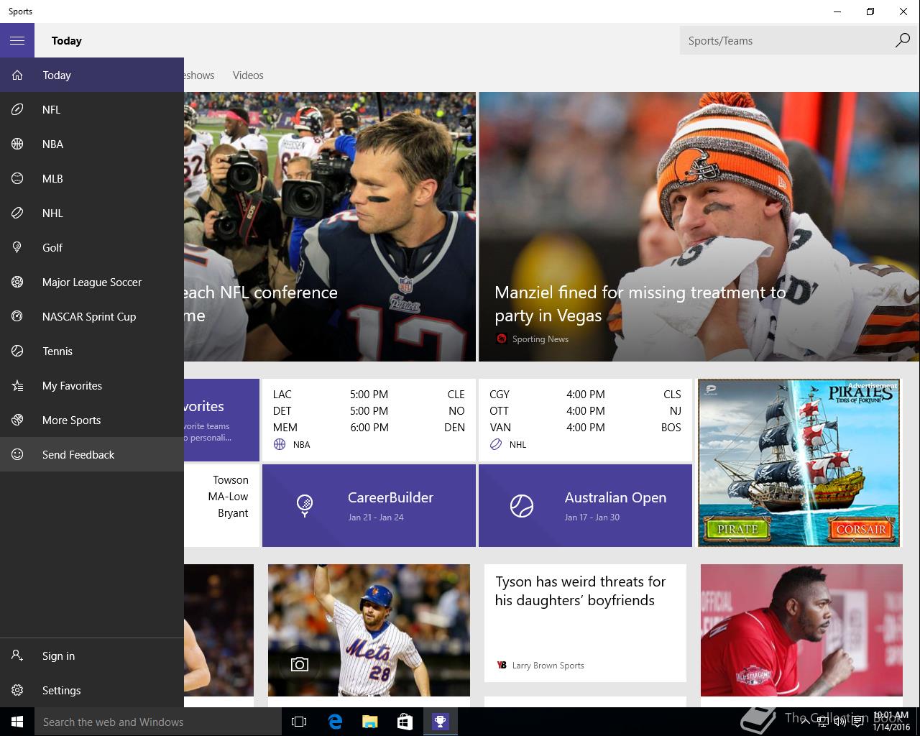
Task: Open Task View on the taskbar
Action: pos(299,722)
